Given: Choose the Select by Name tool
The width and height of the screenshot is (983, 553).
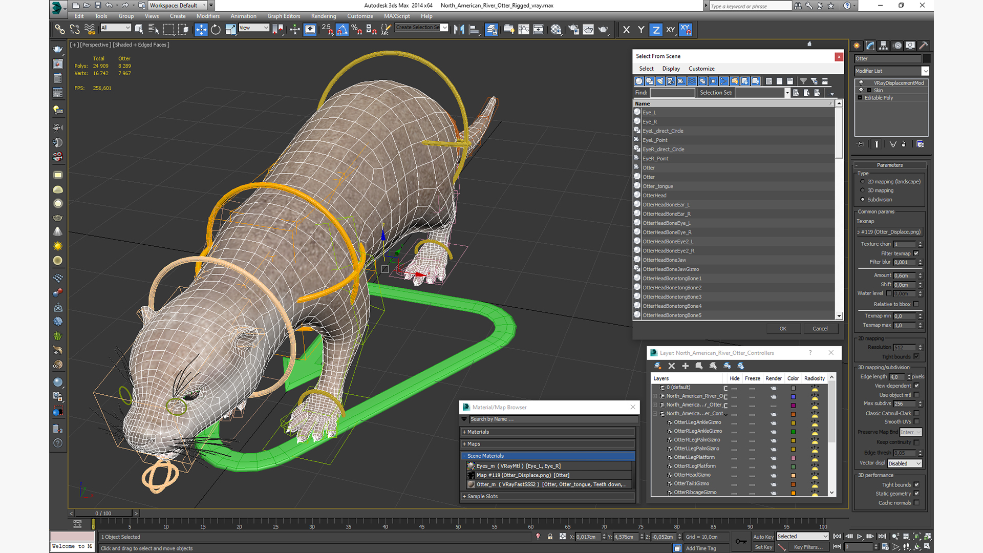Looking at the screenshot, I should point(154,30).
